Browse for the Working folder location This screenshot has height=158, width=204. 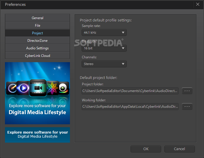187,107
